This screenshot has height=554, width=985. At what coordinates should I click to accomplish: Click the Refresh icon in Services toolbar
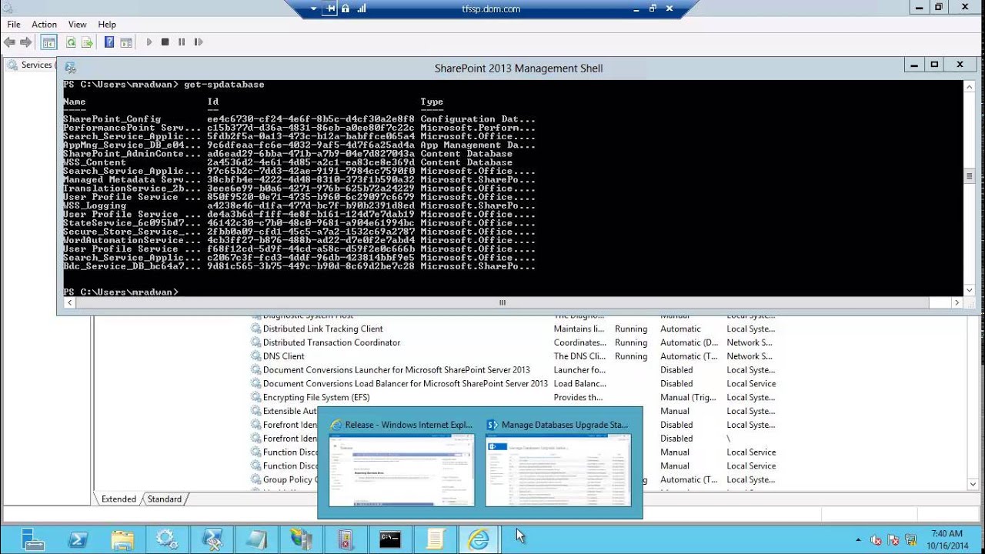[x=71, y=42]
